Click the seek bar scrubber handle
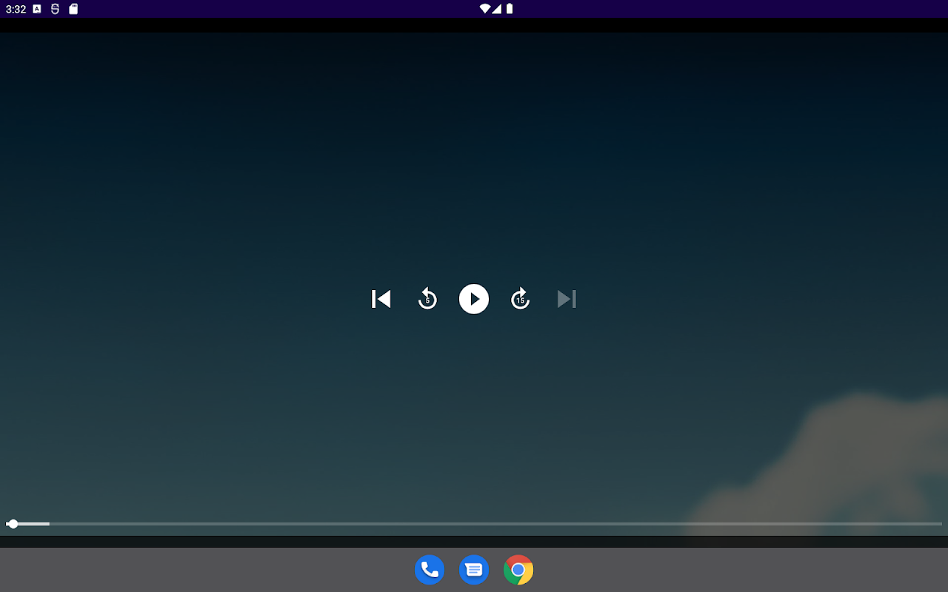 pyautogui.click(x=13, y=524)
